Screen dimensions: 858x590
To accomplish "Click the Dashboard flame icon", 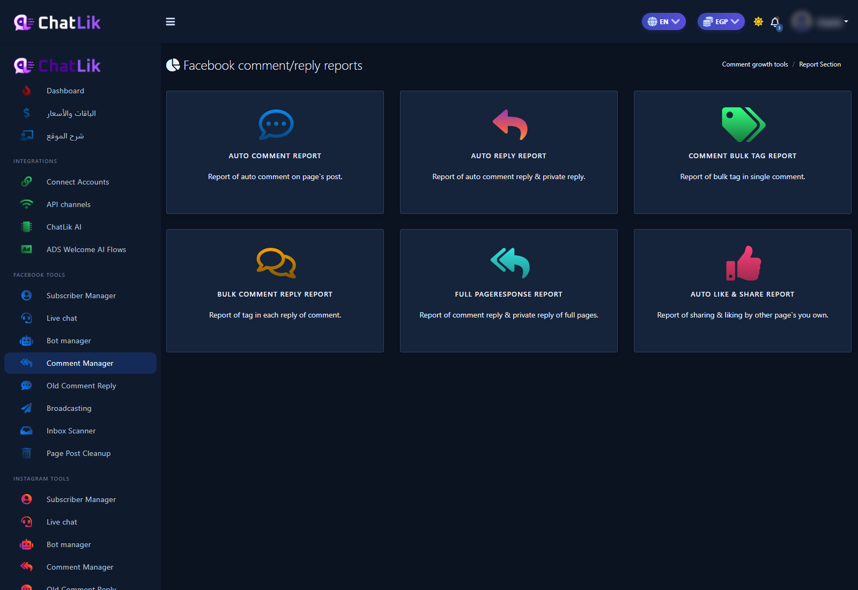I will pos(26,91).
